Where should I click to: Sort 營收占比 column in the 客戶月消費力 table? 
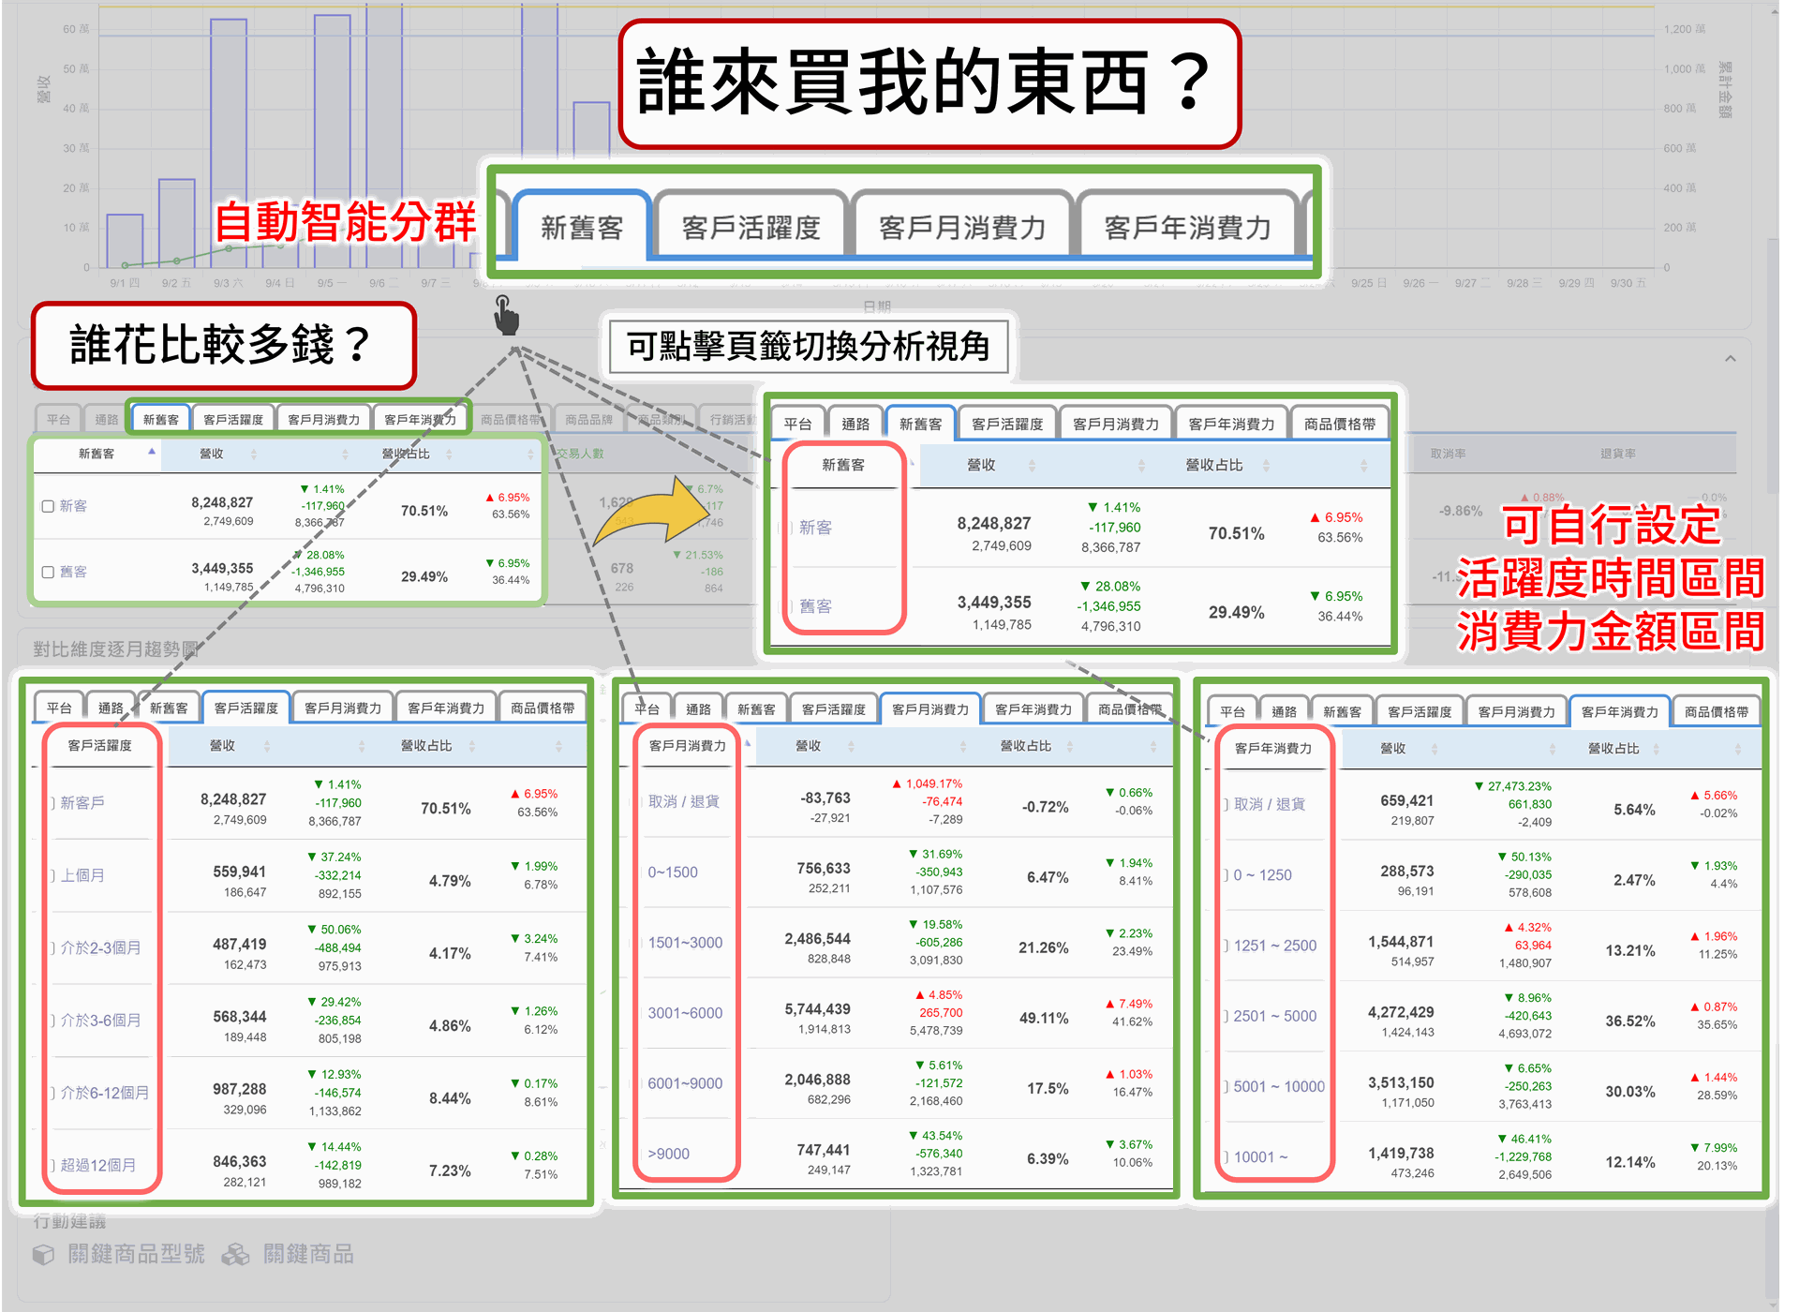click(1069, 746)
